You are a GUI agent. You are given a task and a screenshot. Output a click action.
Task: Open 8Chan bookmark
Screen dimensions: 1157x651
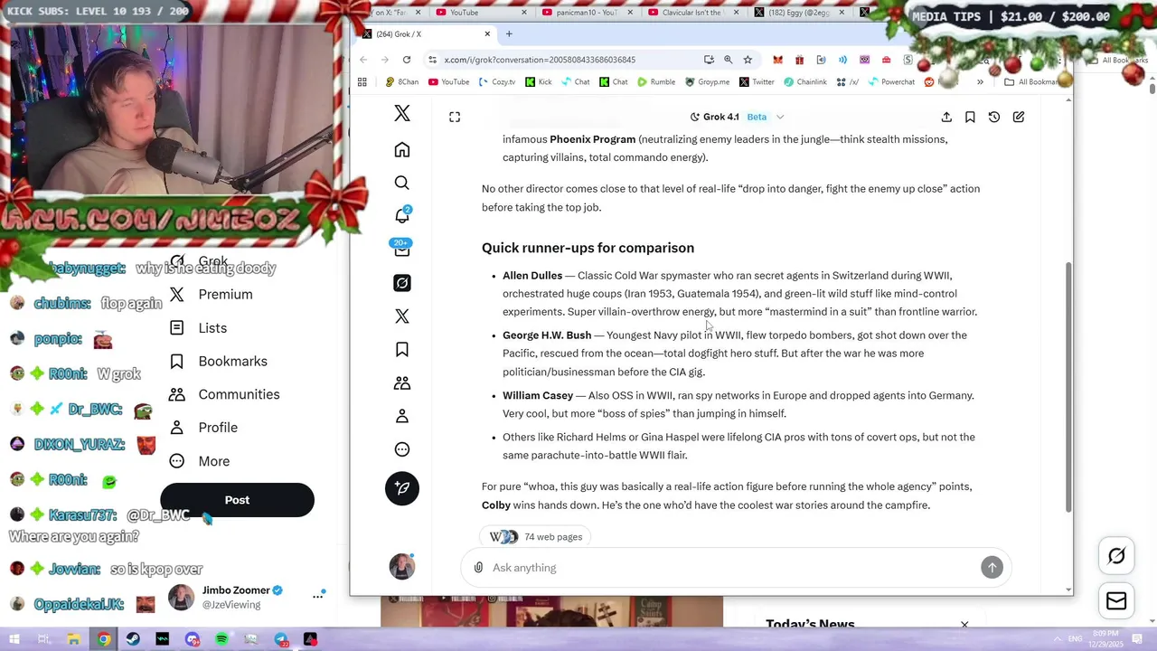pos(402,81)
